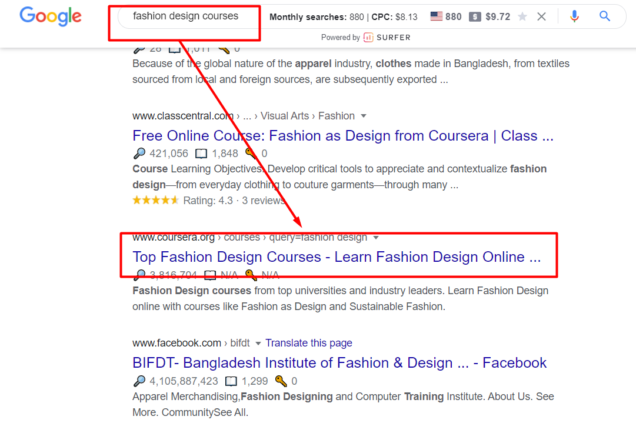Click the Google logo
The width and height of the screenshot is (636, 443).
pyautogui.click(x=51, y=16)
